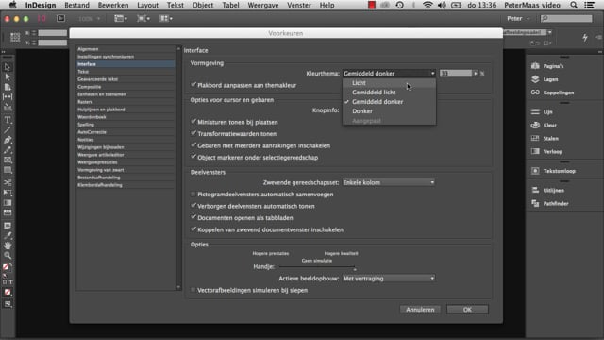Select the Line tool

click(8, 130)
